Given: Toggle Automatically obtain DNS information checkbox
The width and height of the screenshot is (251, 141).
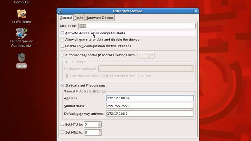Looking at the screenshot, I should 66,76.
